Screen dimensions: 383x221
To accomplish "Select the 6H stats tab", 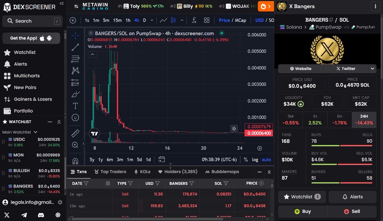I will click(339, 120).
